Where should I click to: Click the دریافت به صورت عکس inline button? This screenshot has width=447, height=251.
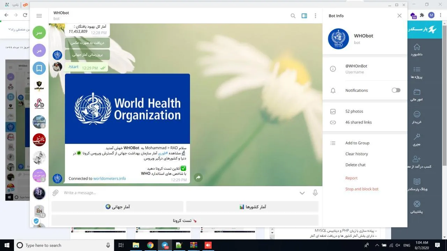(87, 43)
